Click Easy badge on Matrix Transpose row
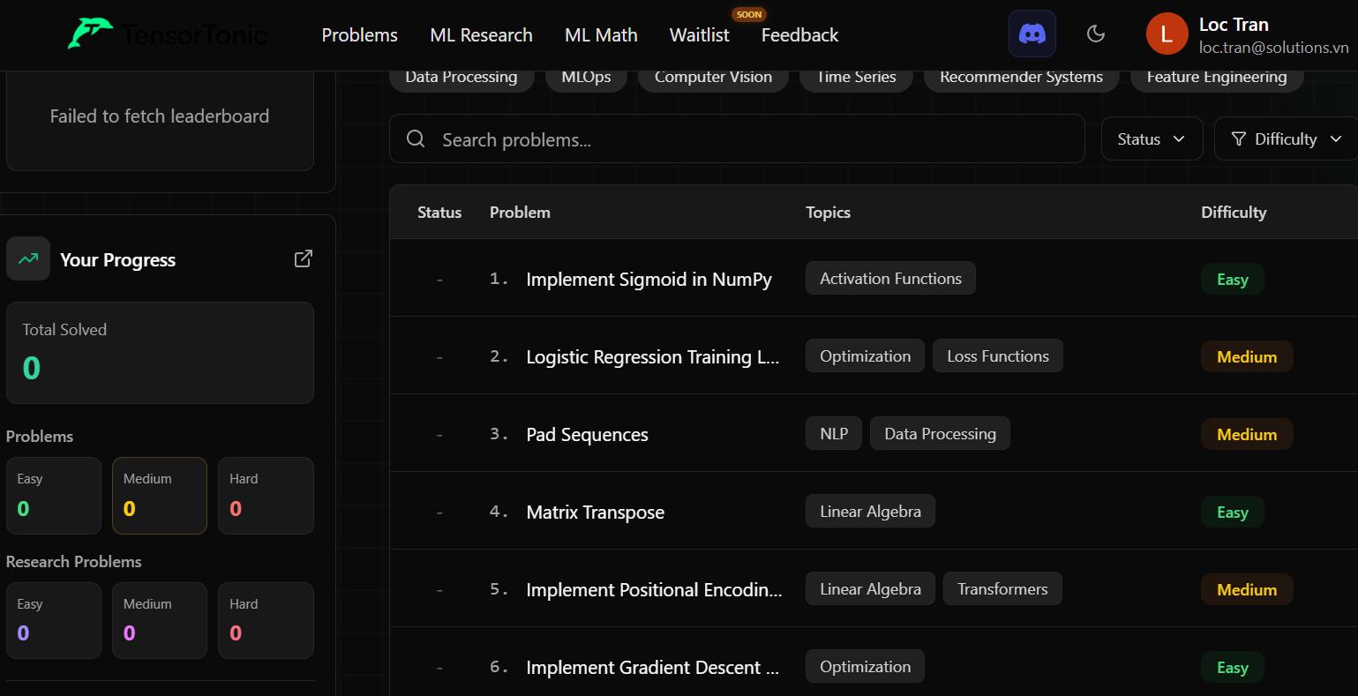 click(x=1233, y=512)
